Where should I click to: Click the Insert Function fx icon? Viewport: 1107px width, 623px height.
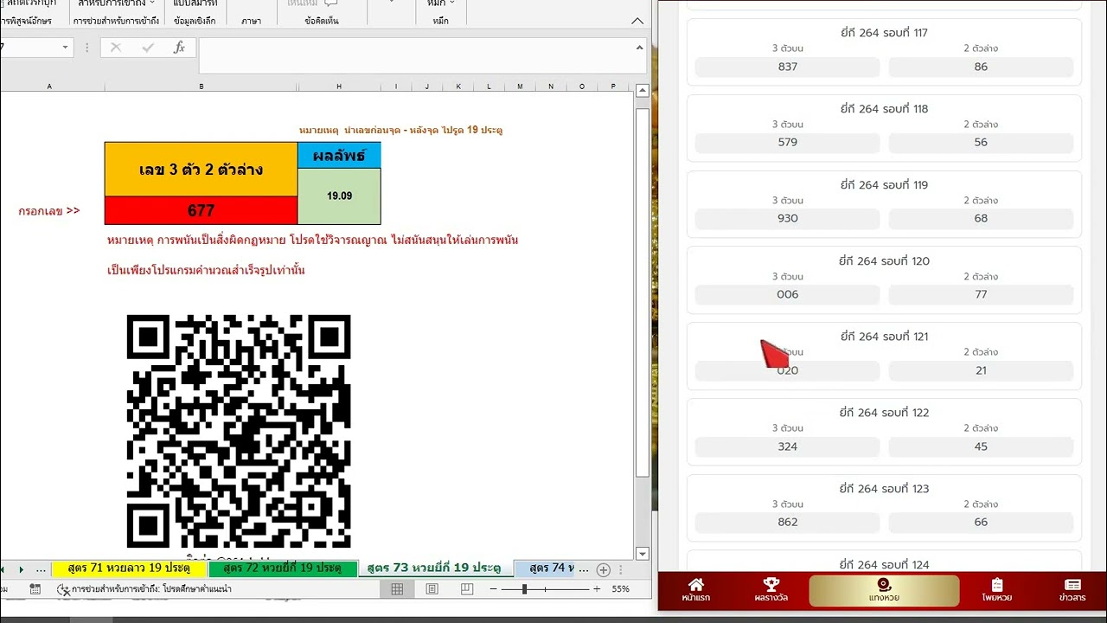click(x=179, y=48)
